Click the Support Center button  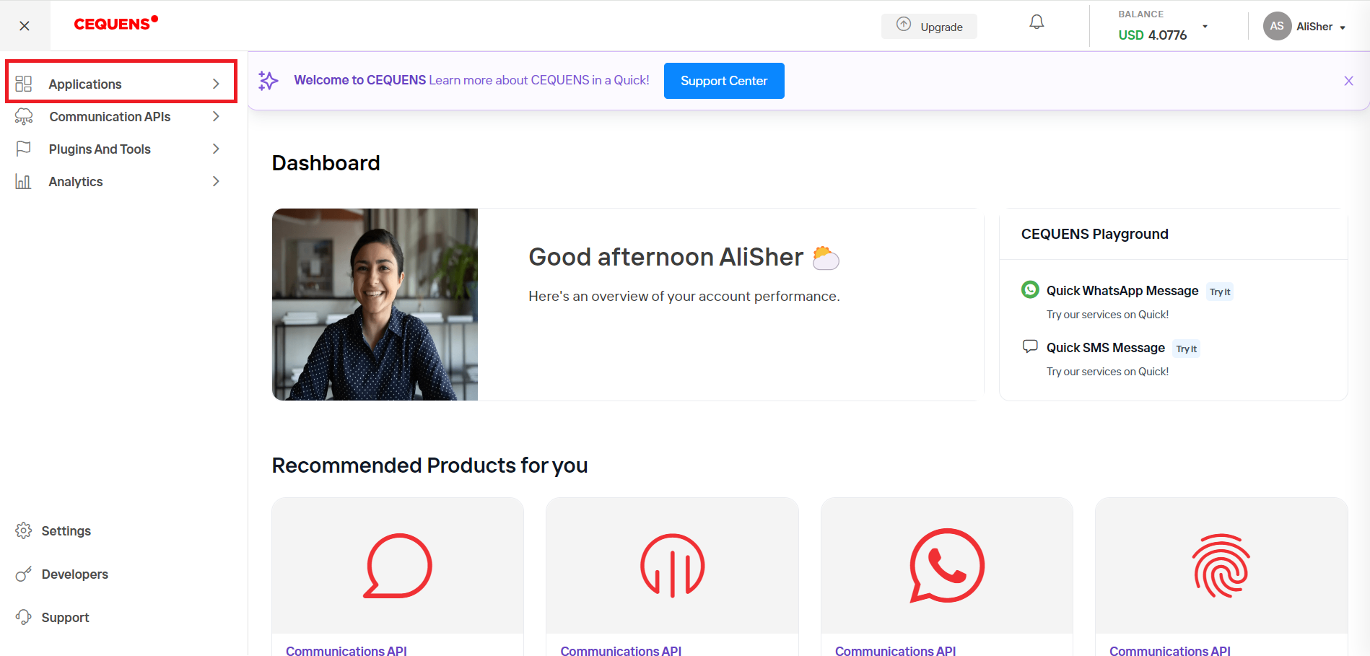click(x=724, y=81)
